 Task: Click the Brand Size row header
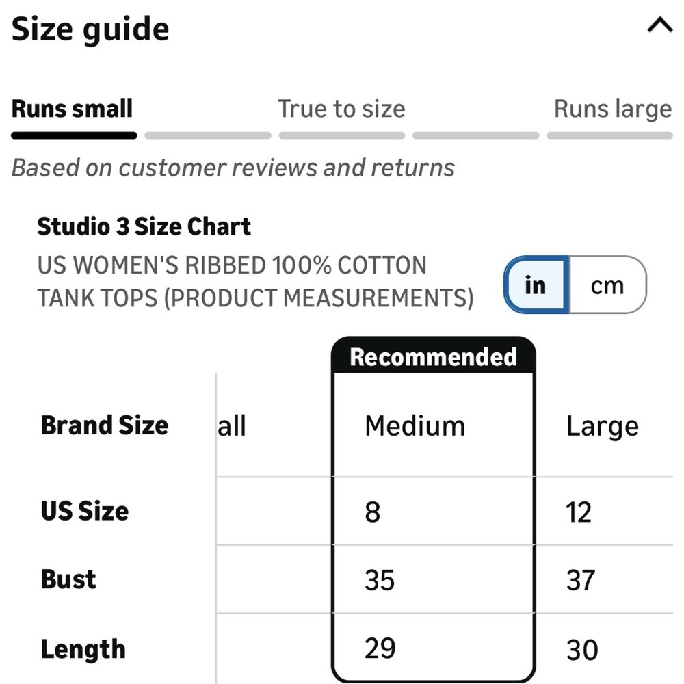tap(105, 425)
